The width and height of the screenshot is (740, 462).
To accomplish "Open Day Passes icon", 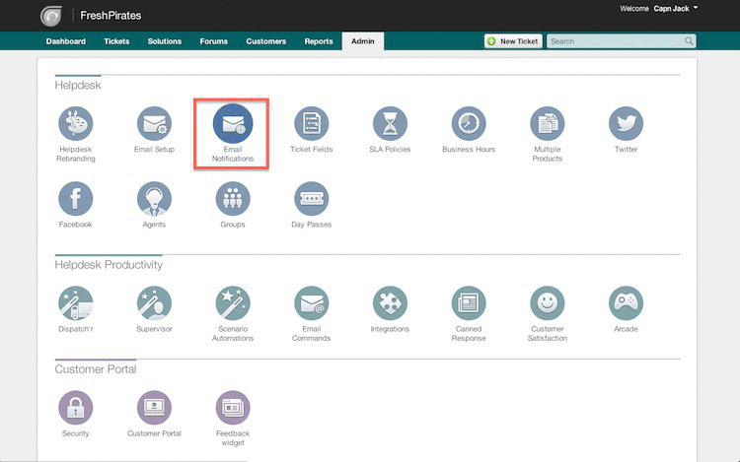I will (312, 199).
